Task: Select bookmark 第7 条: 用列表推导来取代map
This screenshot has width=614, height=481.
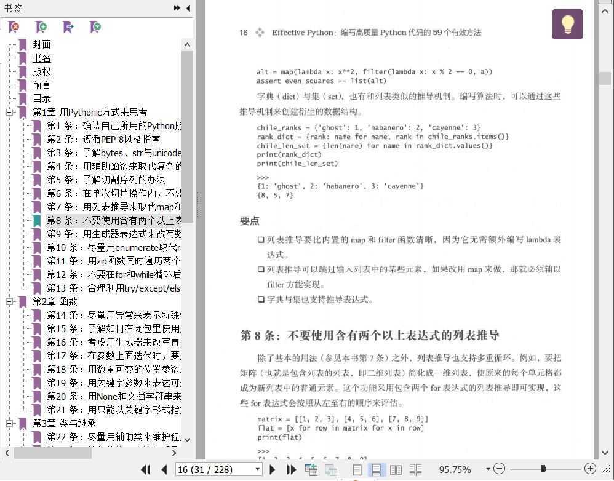Action: click(114, 207)
